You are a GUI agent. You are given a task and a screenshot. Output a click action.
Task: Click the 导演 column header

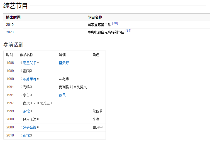click(62, 55)
